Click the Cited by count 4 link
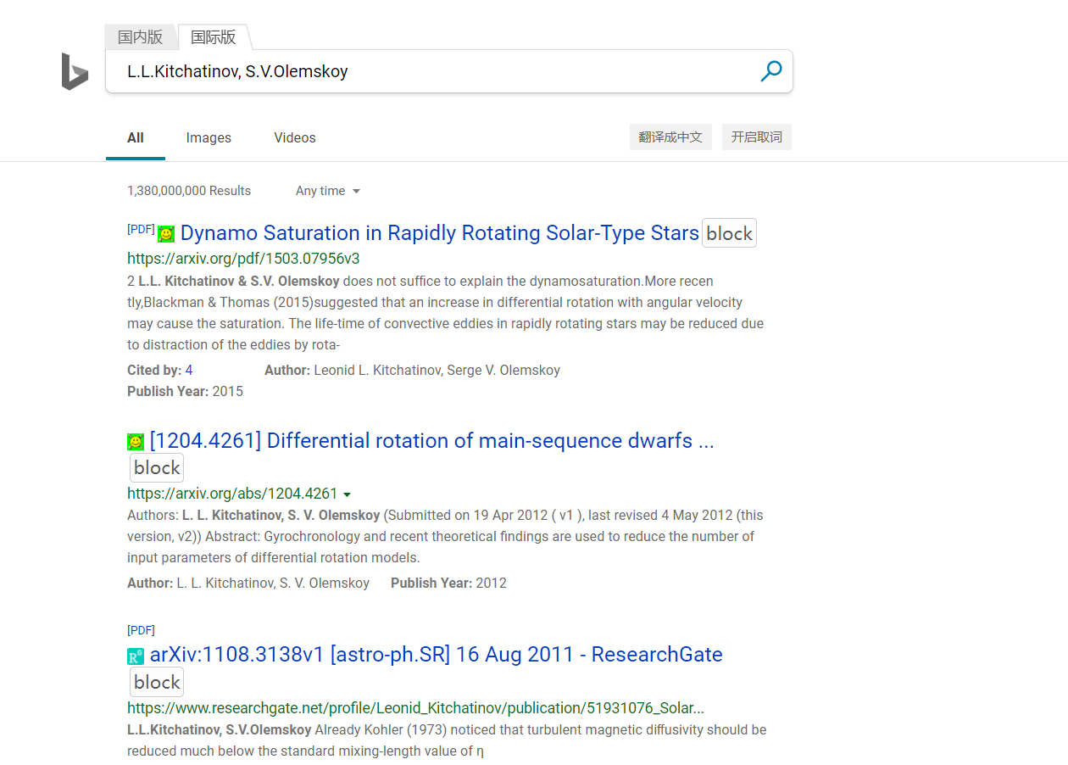Screen dimensions: 1068x765 tap(189, 370)
